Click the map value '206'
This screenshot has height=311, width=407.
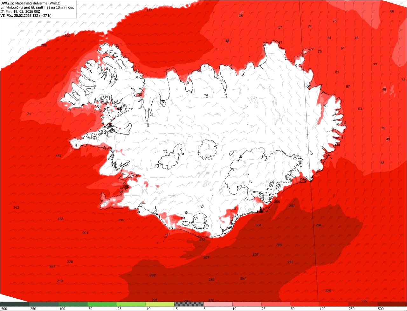pos(44,45)
